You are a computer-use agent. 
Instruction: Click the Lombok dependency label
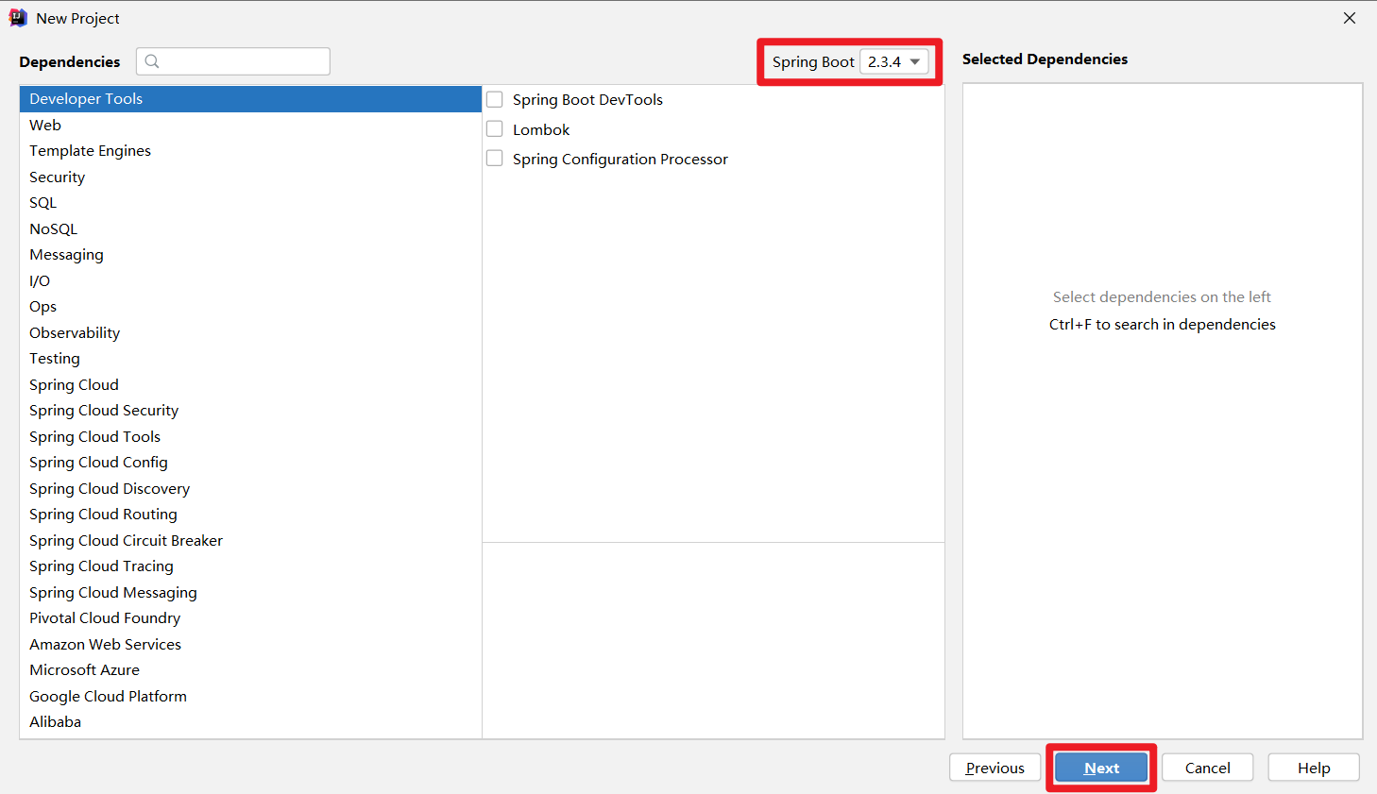click(x=541, y=129)
